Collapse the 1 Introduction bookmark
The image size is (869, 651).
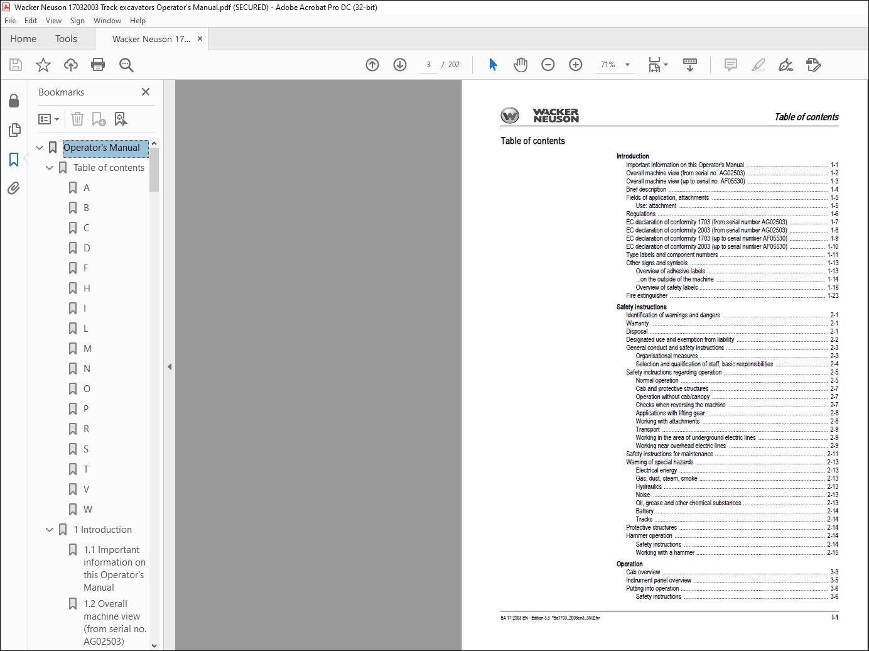tap(50, 530)
